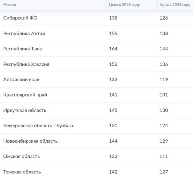This screenshot has height=179, width=193.
Task: Click the Республика Тыва region name
Action: 22,49
